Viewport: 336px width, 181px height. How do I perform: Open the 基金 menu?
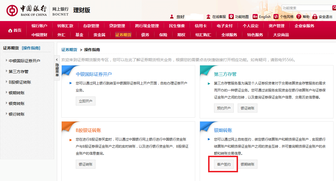(x=79, y=35)
